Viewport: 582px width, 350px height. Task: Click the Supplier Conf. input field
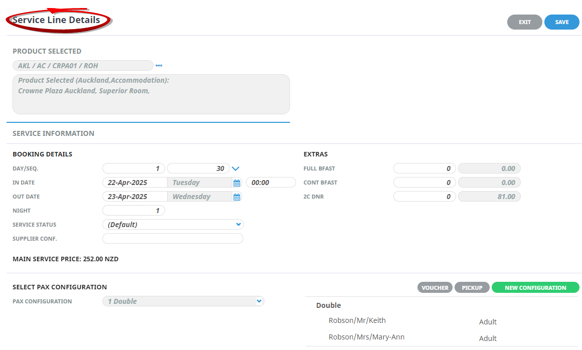point(173,239)
